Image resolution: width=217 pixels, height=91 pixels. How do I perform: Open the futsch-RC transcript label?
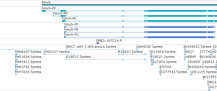pos(69,18)
